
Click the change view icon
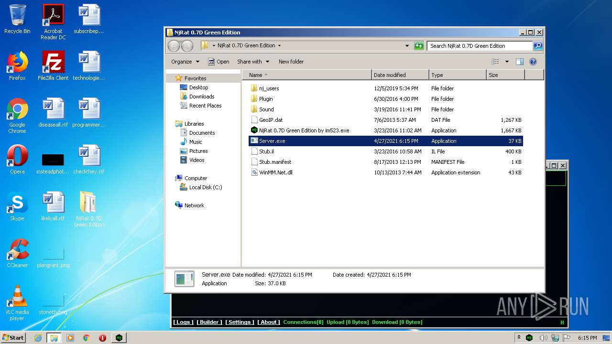click(495, 62)
